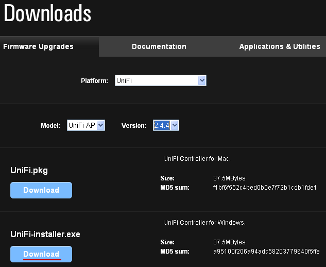Viewport: 326px width, 267px height.
Task: Click the UniFi.pkg file name
Action: (x=29, y=171)
